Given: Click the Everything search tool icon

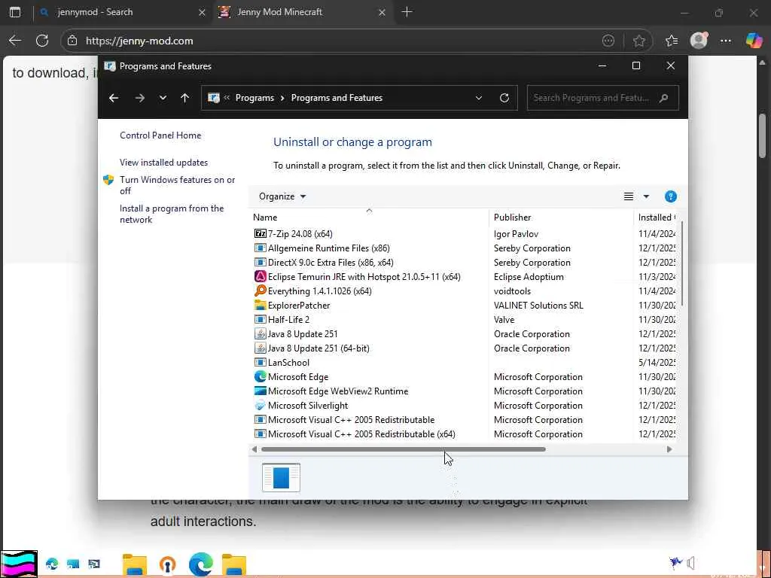Looking at the screenshot, I should 260,291.
